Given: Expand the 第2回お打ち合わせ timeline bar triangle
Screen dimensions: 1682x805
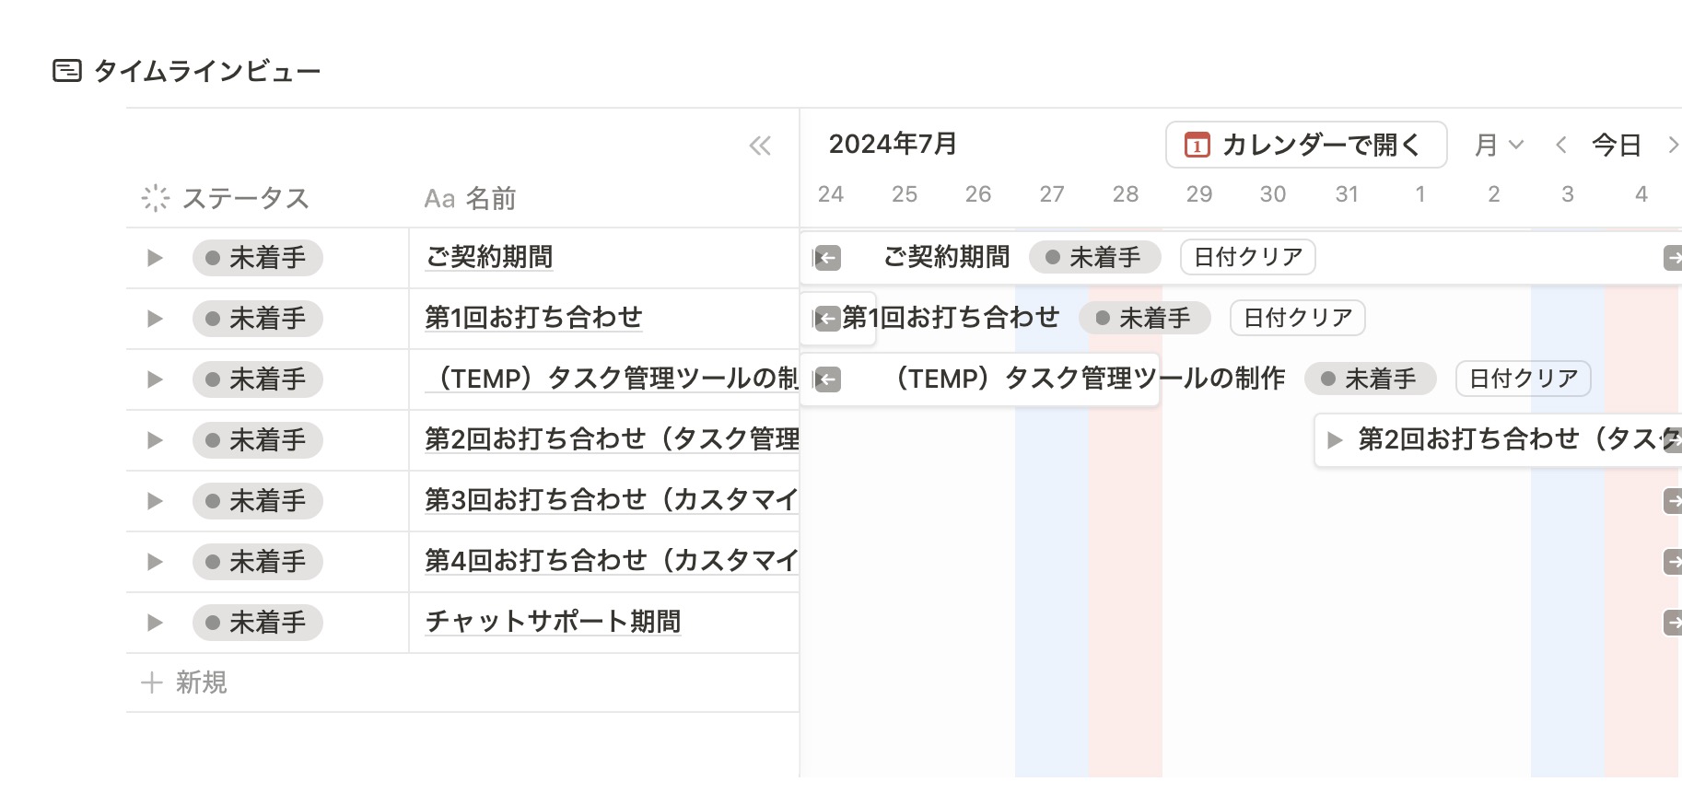Looking at the screenshot, I should [x=1334, y=440].
